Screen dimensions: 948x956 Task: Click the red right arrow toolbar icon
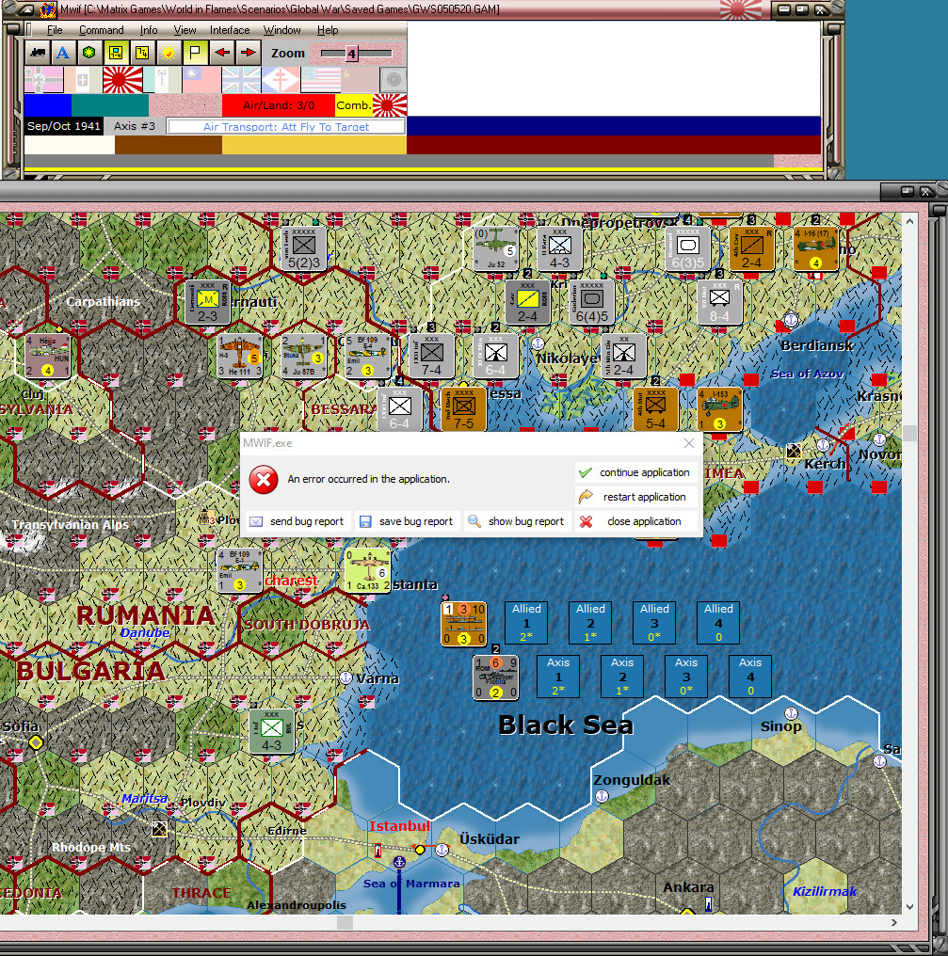(247, 53)
